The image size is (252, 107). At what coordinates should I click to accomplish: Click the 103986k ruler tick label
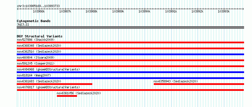[39, 11]
